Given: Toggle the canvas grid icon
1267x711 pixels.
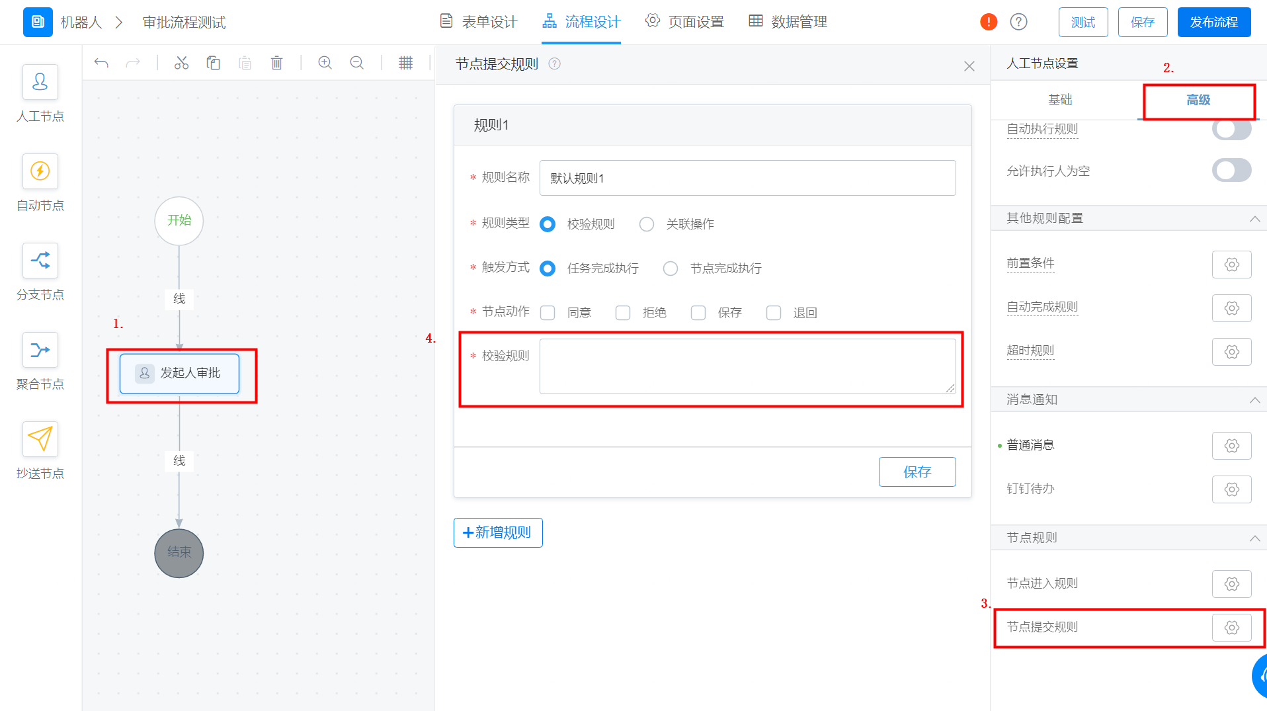Looking at the screenshot, I should click(x=405, y=63).
